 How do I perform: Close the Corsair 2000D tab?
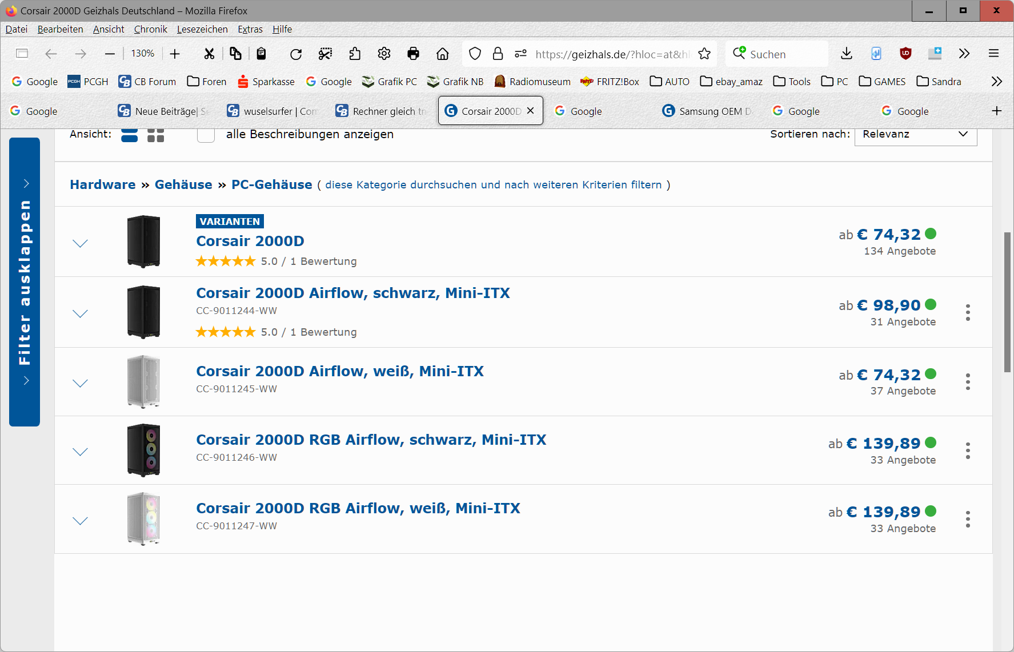(530, 111)
